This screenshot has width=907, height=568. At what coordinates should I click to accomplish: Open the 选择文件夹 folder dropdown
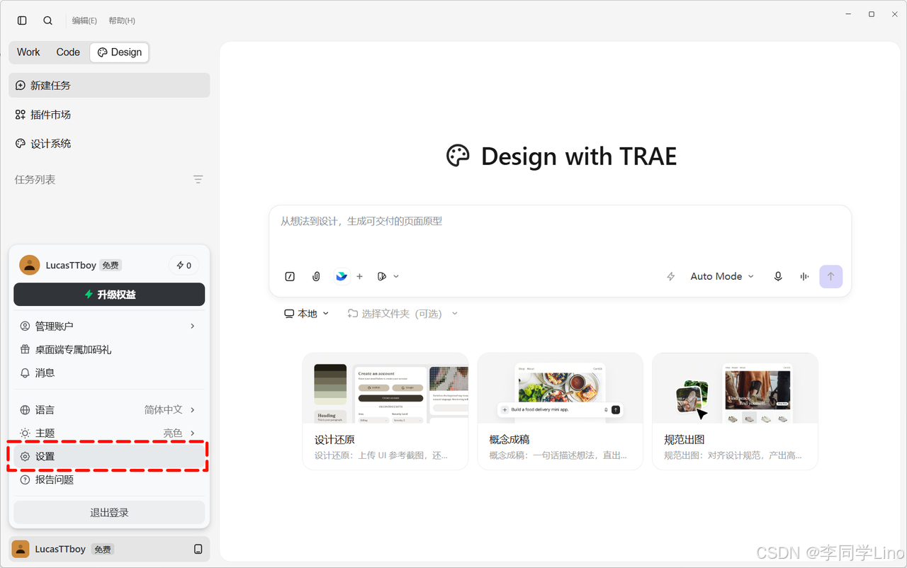coord(402,313)
